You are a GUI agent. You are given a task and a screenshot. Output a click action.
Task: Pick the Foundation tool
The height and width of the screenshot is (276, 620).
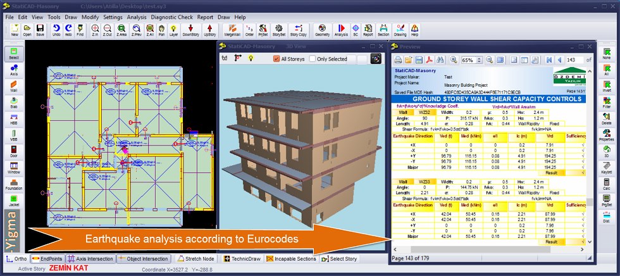point(13,185)
